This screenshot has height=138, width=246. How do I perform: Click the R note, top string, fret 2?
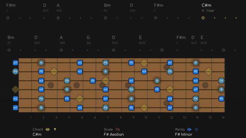[41, 63]
